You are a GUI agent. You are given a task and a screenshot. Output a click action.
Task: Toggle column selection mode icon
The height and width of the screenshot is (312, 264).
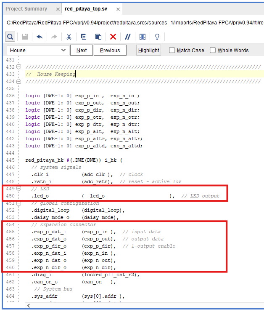143,37
